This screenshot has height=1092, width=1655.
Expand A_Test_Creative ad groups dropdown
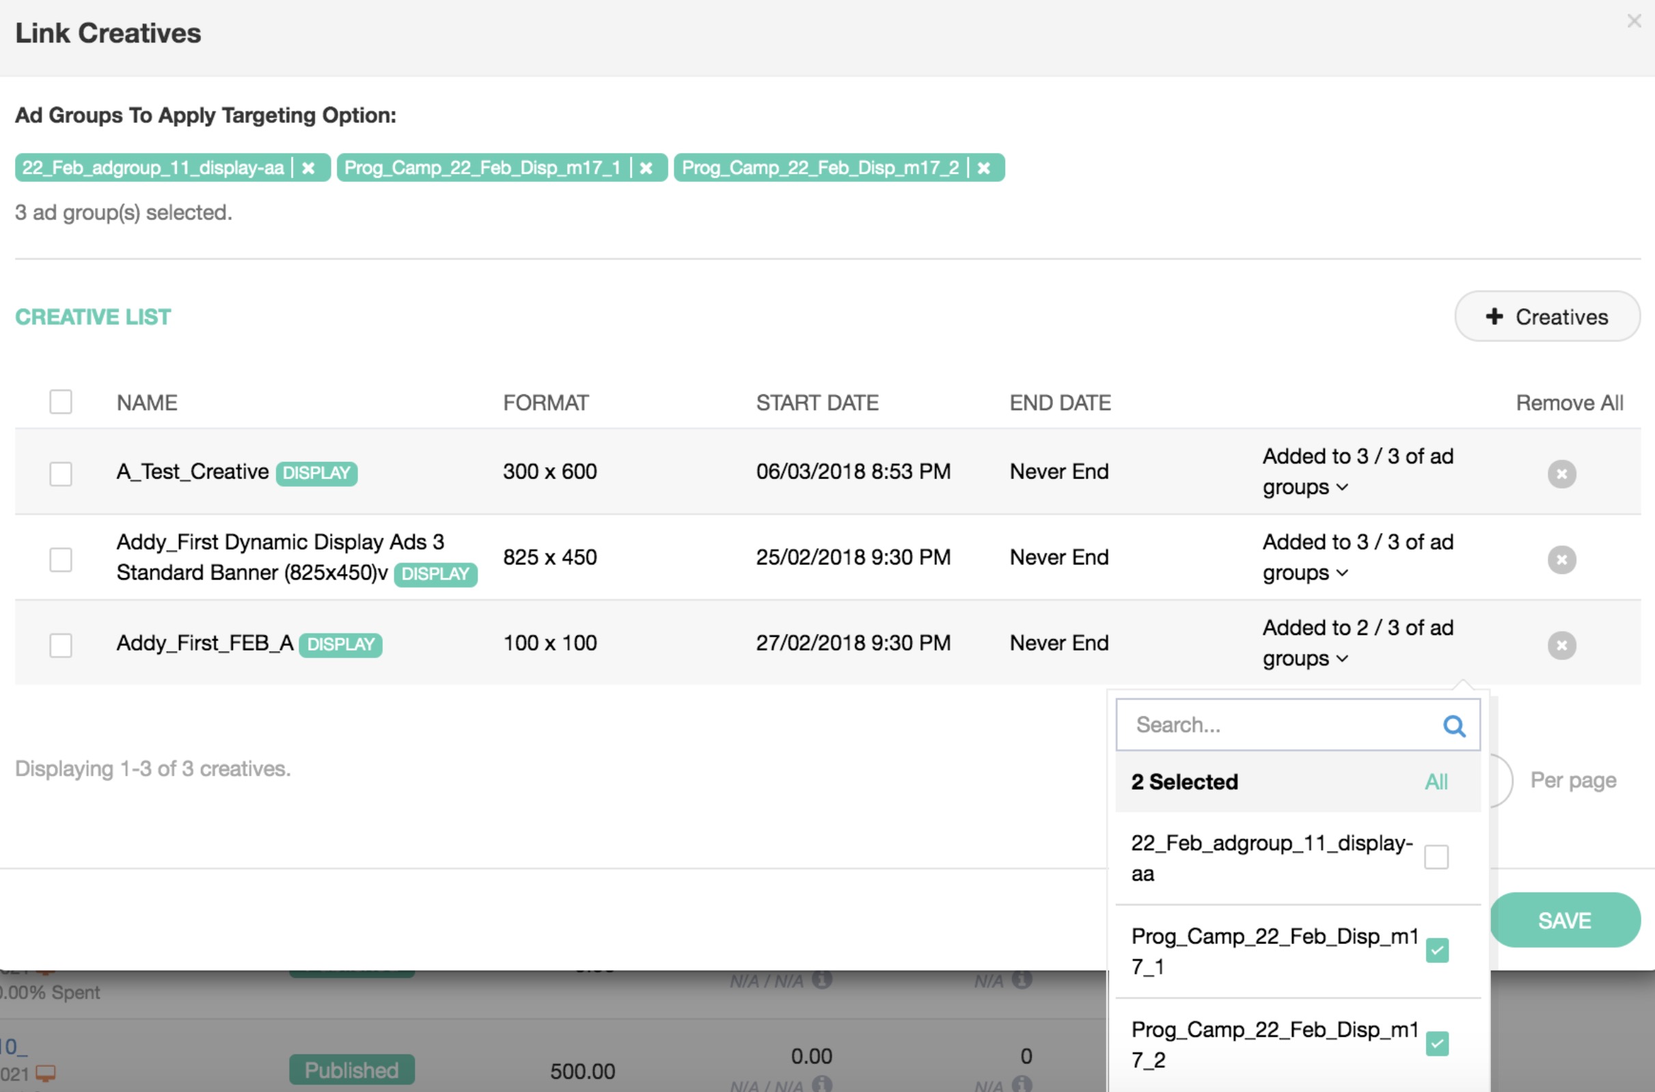pyautogui.click(x=1341, y=487)
